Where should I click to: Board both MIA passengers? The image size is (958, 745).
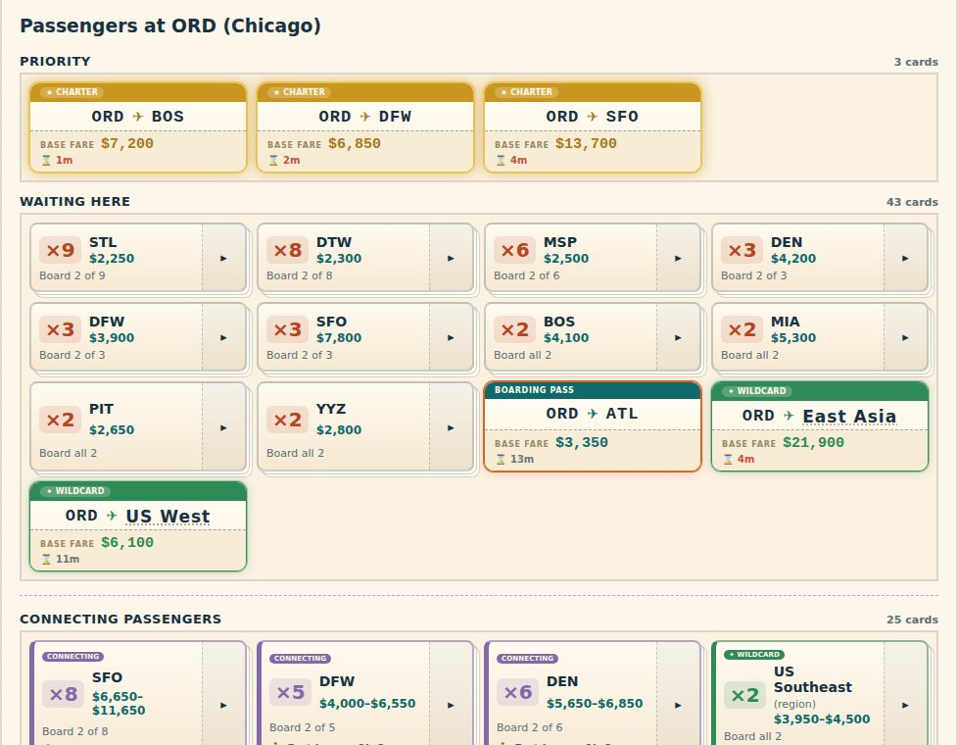[x=798, y=337]
